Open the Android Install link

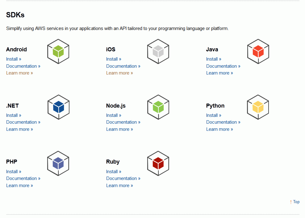(x=14, y=59)
